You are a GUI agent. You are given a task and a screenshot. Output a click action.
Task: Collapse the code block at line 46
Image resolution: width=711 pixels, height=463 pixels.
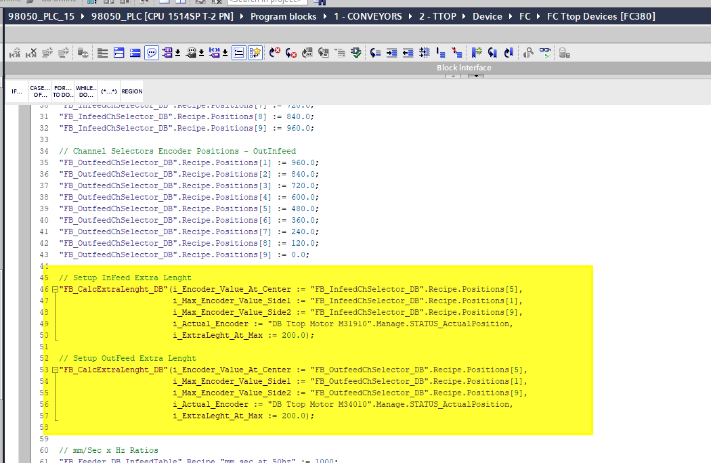pyautogui.click(x=55, y=289)
